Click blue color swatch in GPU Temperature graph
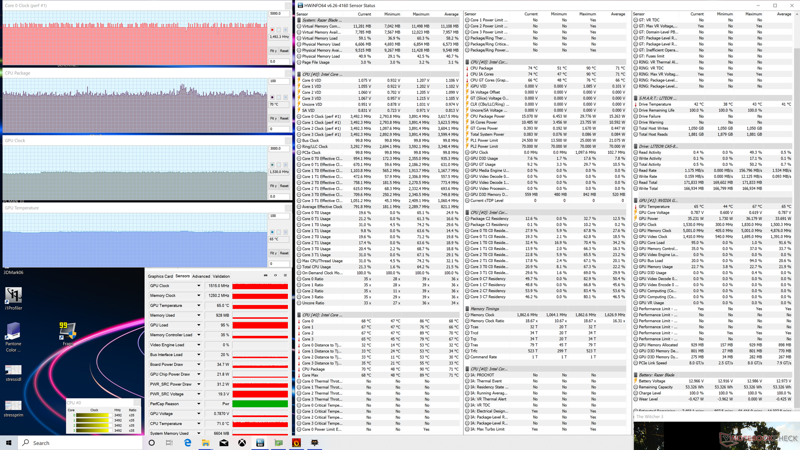800x450 pixels. 272,232
